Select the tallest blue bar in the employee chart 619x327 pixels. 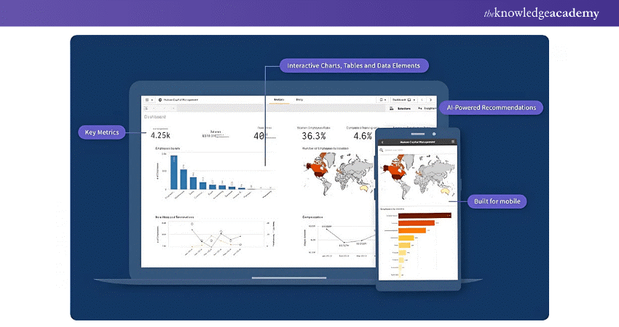coord(173,172)
